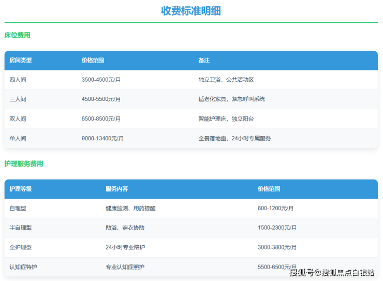
Task: Select the 床位费用 section heading
Action: coord(17,35)
